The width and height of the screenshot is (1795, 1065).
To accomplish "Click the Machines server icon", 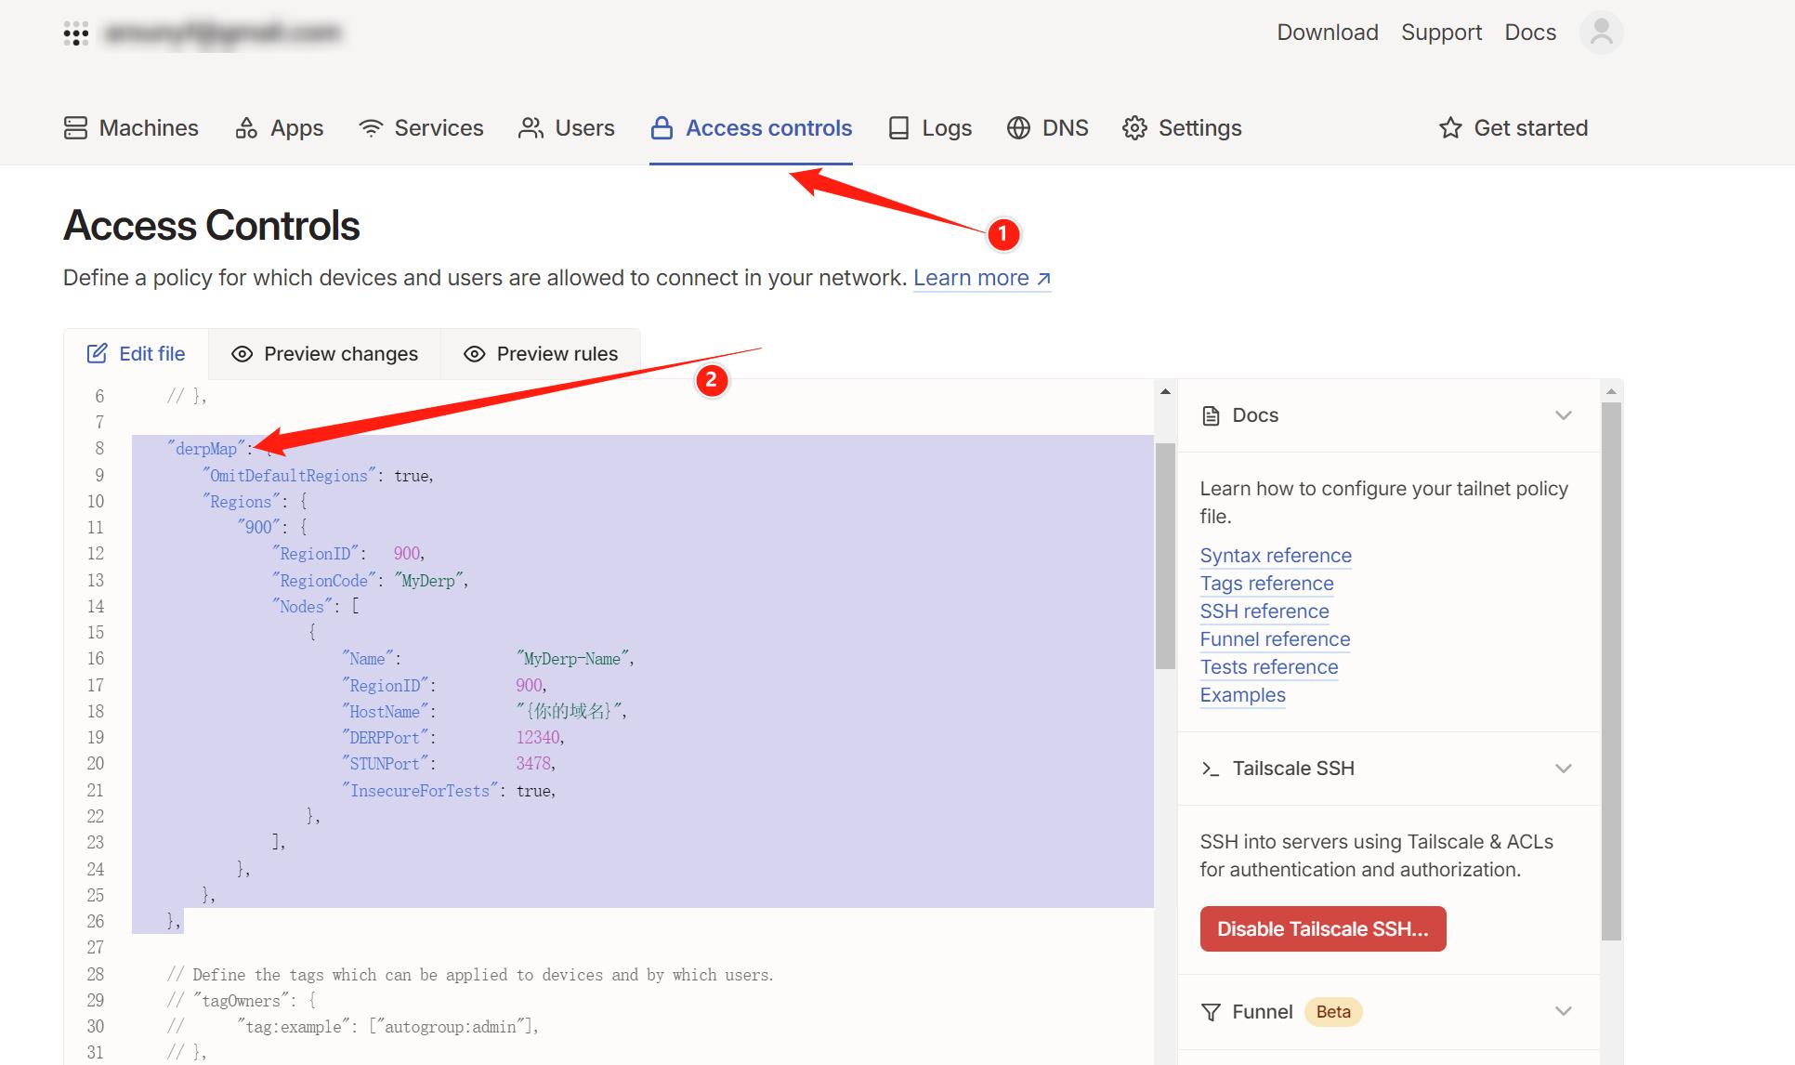I will click(75, 128).
